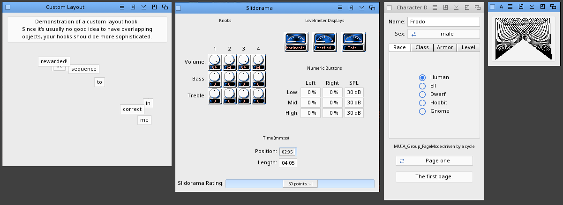Click the snapshot arrow-in-box icon in window A

pos(521,7)
